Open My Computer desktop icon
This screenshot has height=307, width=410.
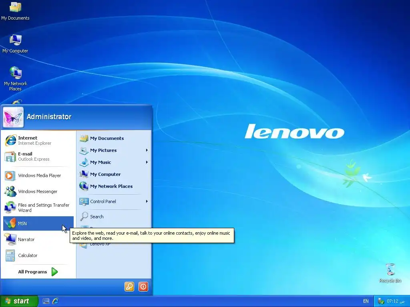(15, 44)
